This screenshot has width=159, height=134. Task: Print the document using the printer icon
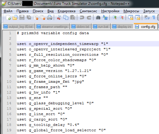[x=50, y=17]
